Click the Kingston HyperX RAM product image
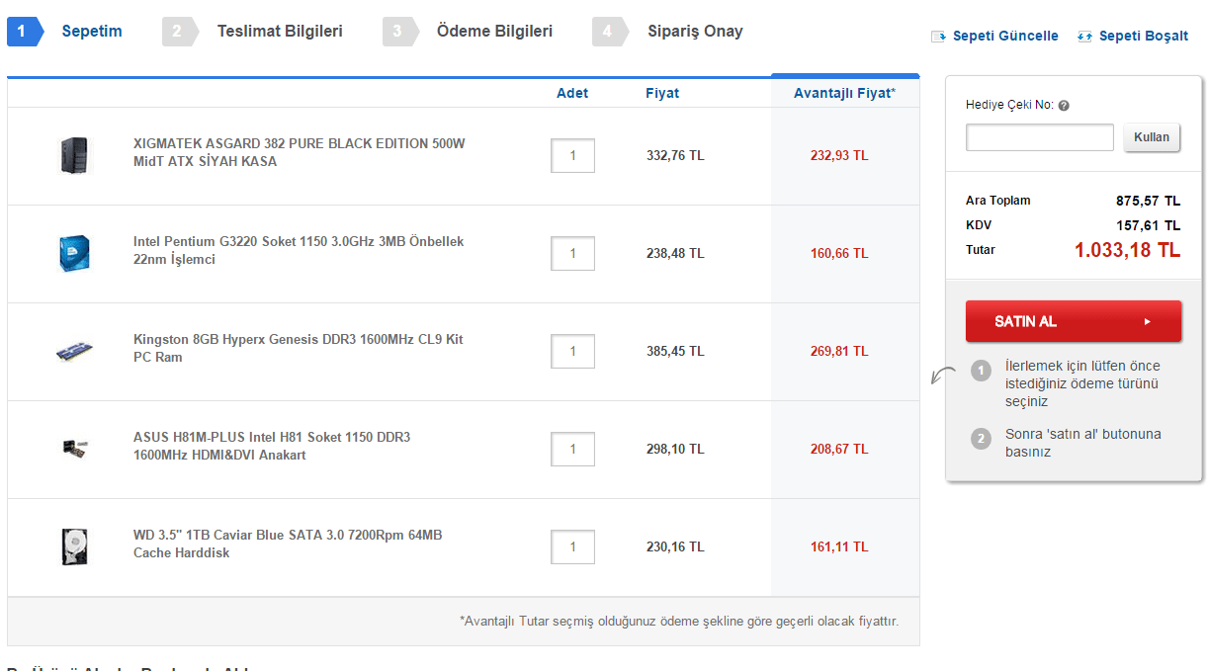This screenshot has width=1208, height=671. (74, 351)
